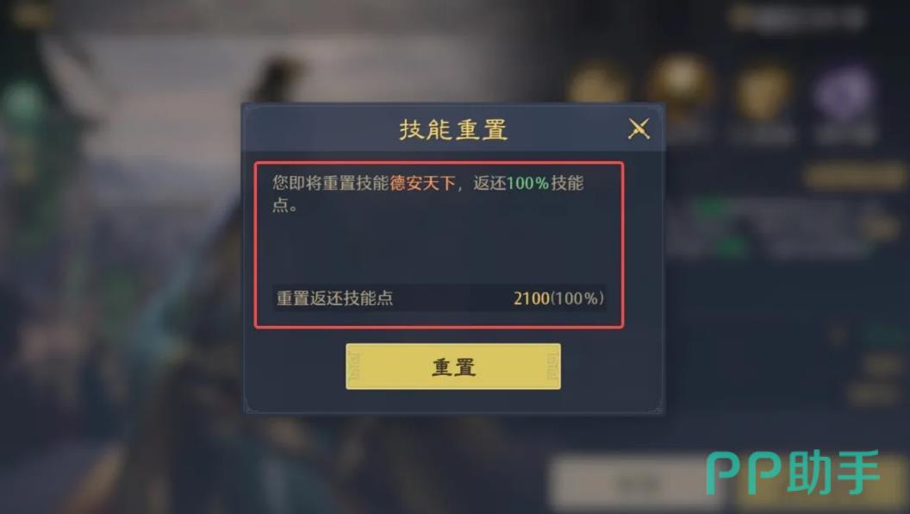The width and height of the screenshot is (910, 514).
Task: Click the blurred purple round icon at top right
Action: (x=845, y=93)
